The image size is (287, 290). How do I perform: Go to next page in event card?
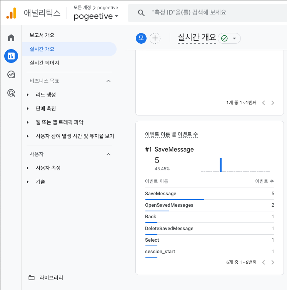[x=272, y=262]
